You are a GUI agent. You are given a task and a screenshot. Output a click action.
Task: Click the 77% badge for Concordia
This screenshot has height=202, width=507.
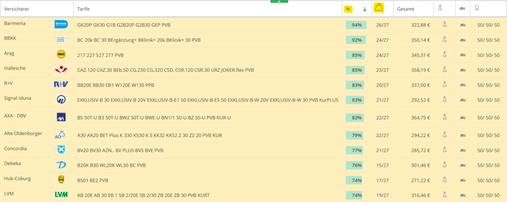tap(355, 150)
